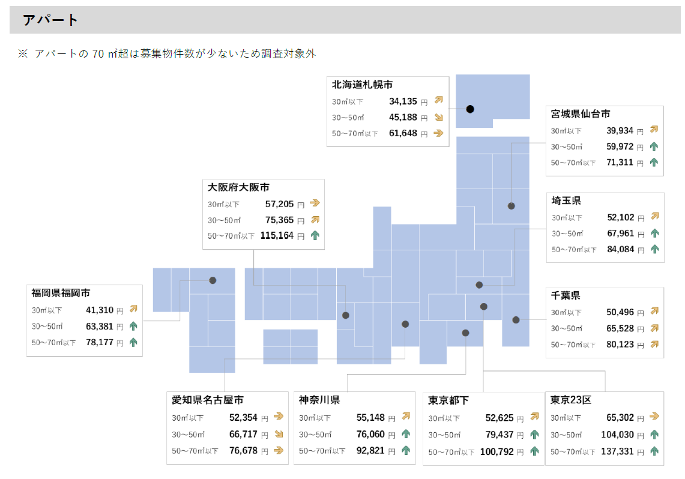This screenshot has height=479, width=685.
Task: Click the green up arrow beside 100,792 円
Action: [x=534, y=451]
